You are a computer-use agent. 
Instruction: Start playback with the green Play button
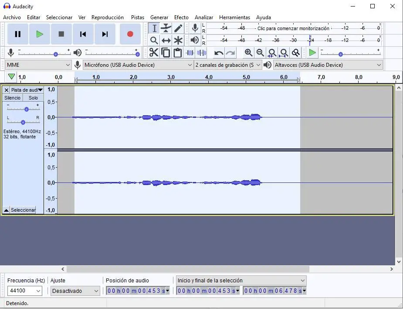click(40, 34)
